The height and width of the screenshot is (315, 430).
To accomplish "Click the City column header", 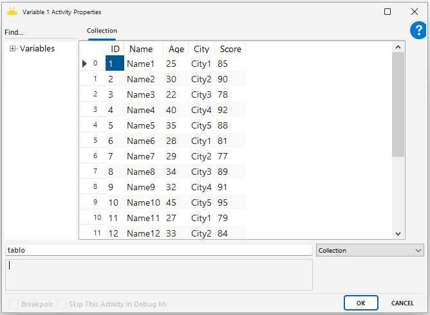I will click(x=201, y=49).
